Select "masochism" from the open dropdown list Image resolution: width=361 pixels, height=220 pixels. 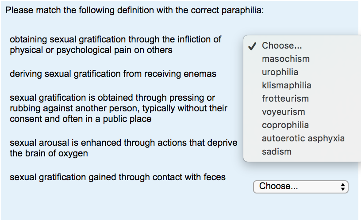pos(285,59)
